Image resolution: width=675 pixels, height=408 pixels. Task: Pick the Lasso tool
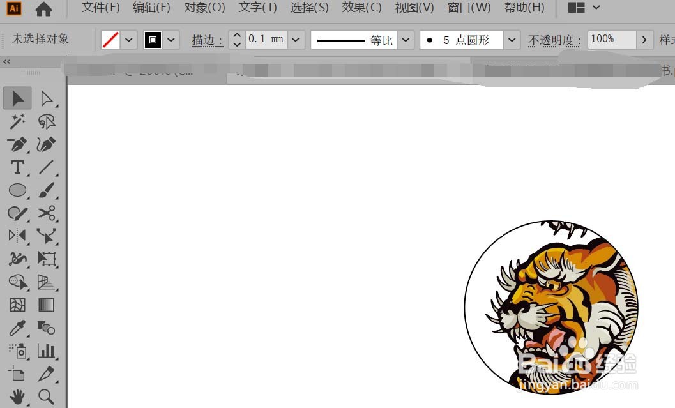(x=46, y=122)
